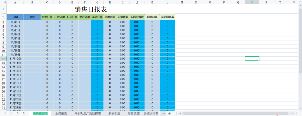Image resolution: width=302 pixels, height=116 pixels.
Task: Select the 总销售额 cell for 11月12日
Action: point(123,67)
